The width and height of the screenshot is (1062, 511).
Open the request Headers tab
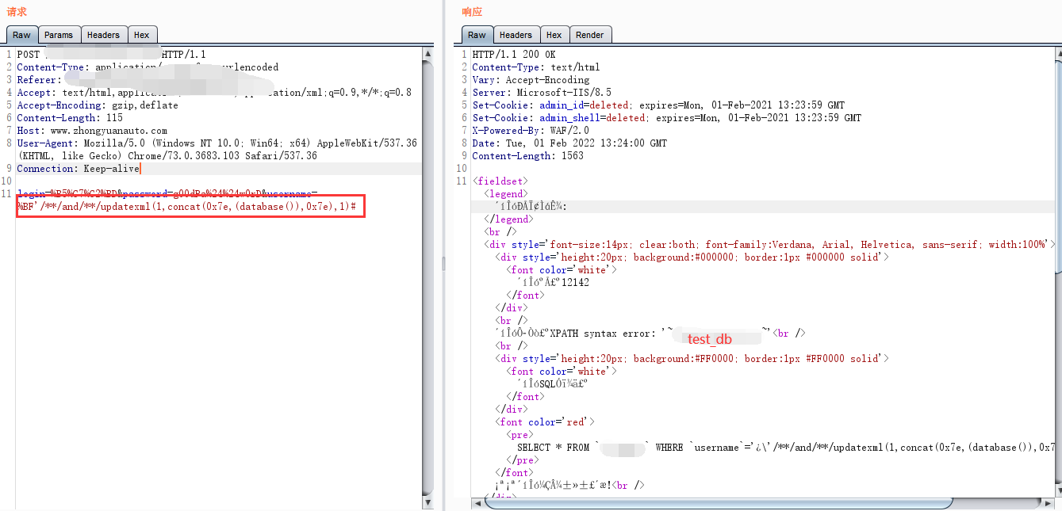pos(103,35)
